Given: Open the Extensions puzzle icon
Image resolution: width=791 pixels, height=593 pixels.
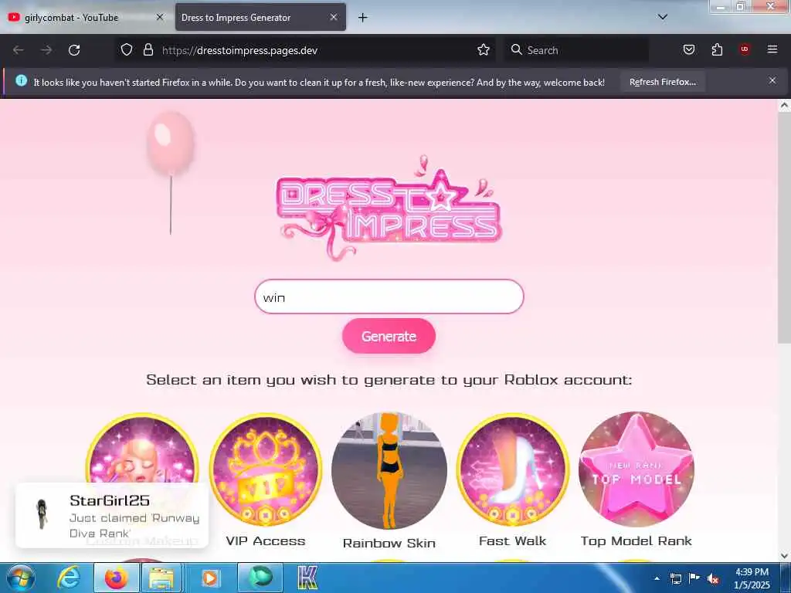Looking at the screenshot, I should [717, 49].
